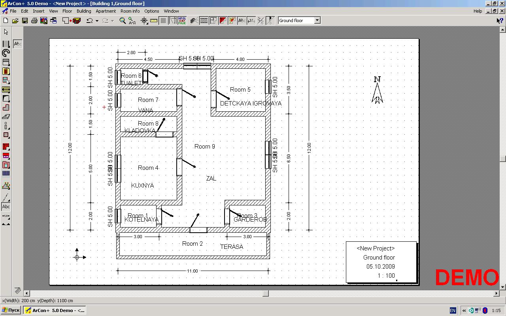Screen dimensions: 506x316
Task: Open the Insert menu
Action: (x=38, y=11)
